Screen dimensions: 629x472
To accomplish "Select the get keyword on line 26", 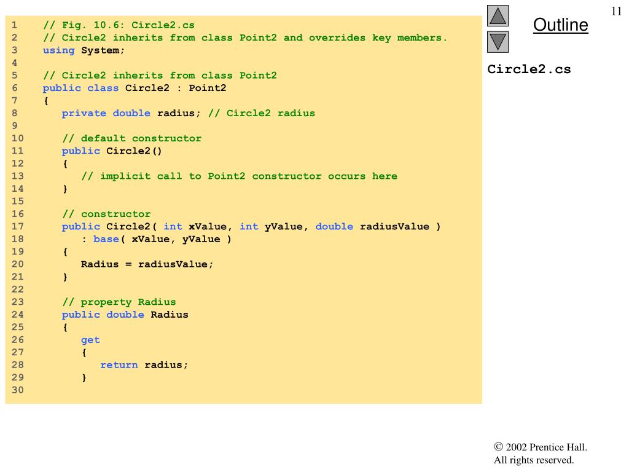I will (90, 340).
